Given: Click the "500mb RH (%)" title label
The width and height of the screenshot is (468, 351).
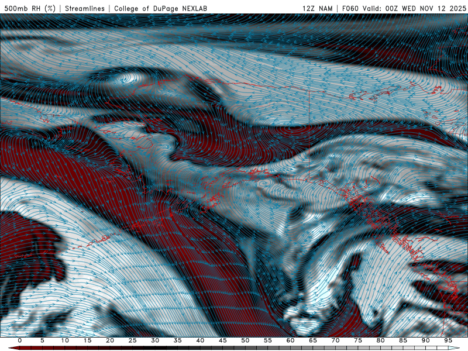Looking at the screenshot, I should [30, 8].
